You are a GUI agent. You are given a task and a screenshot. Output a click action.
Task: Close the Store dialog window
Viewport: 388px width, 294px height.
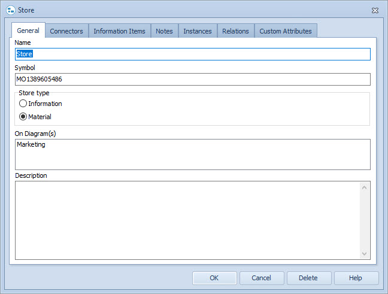point(375,10)
